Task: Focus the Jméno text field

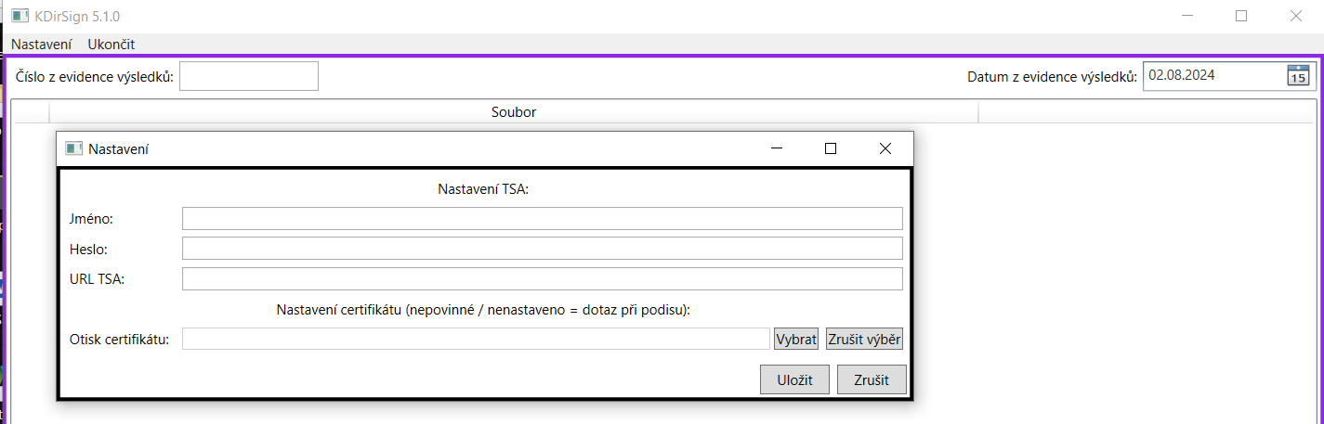Action: [542, 219]
